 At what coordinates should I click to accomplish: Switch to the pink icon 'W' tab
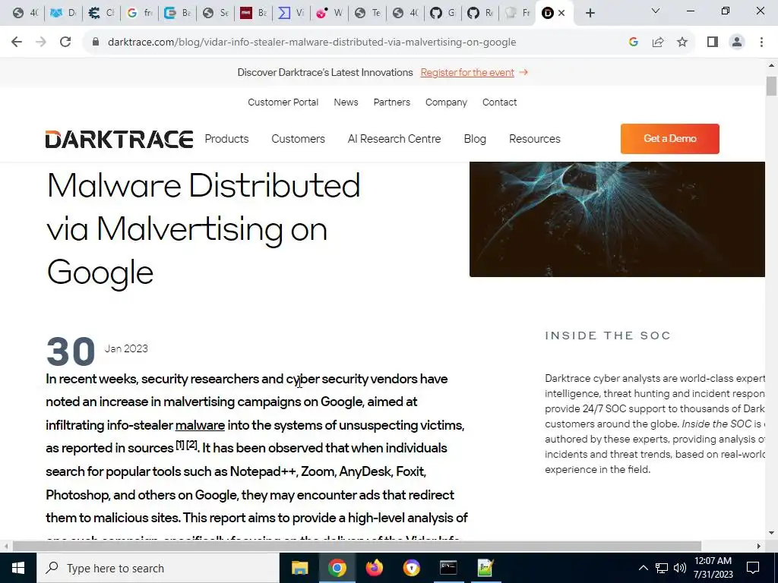pos(330,14)
